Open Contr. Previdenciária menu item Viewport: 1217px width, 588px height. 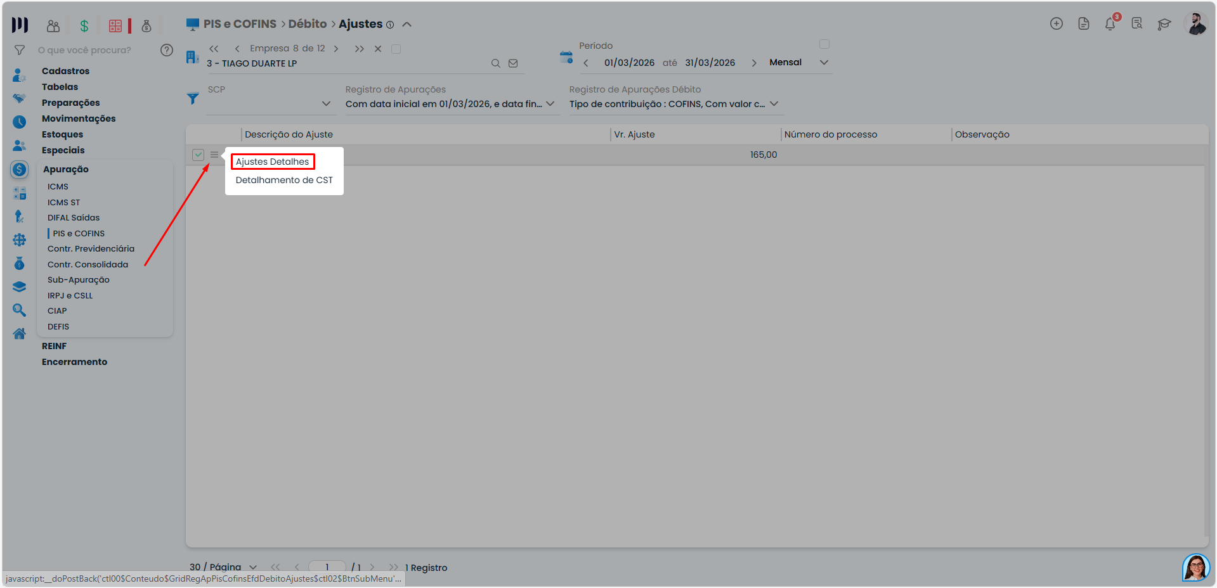click(91, 248)
